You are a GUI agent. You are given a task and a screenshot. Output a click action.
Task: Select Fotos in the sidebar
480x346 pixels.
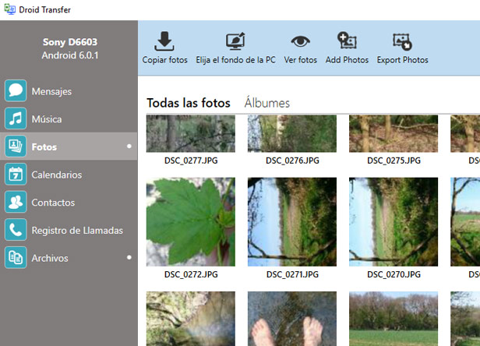pyautogui.click(x=44, y=147)
